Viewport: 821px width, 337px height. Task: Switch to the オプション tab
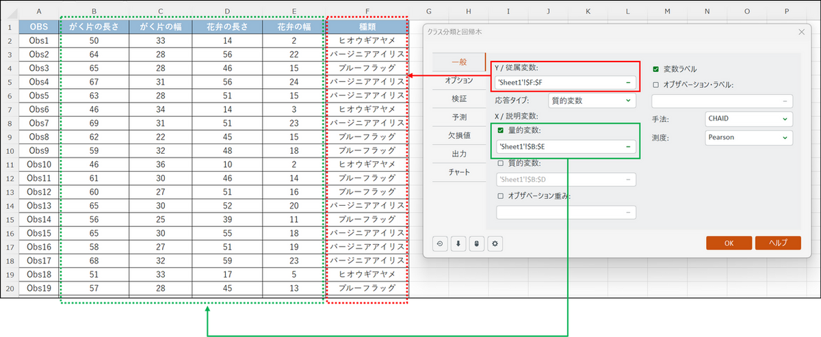(x=459, y=81)
